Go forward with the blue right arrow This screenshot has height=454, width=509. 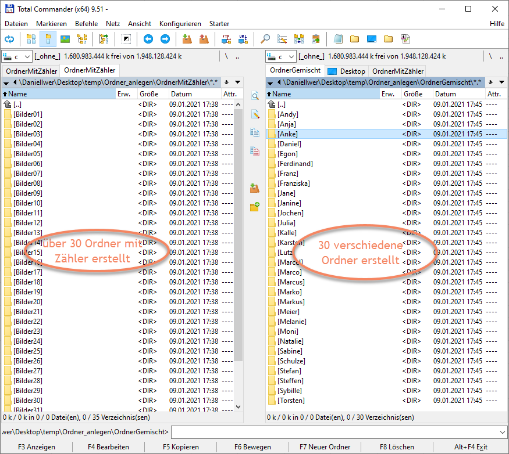point(165,39)
